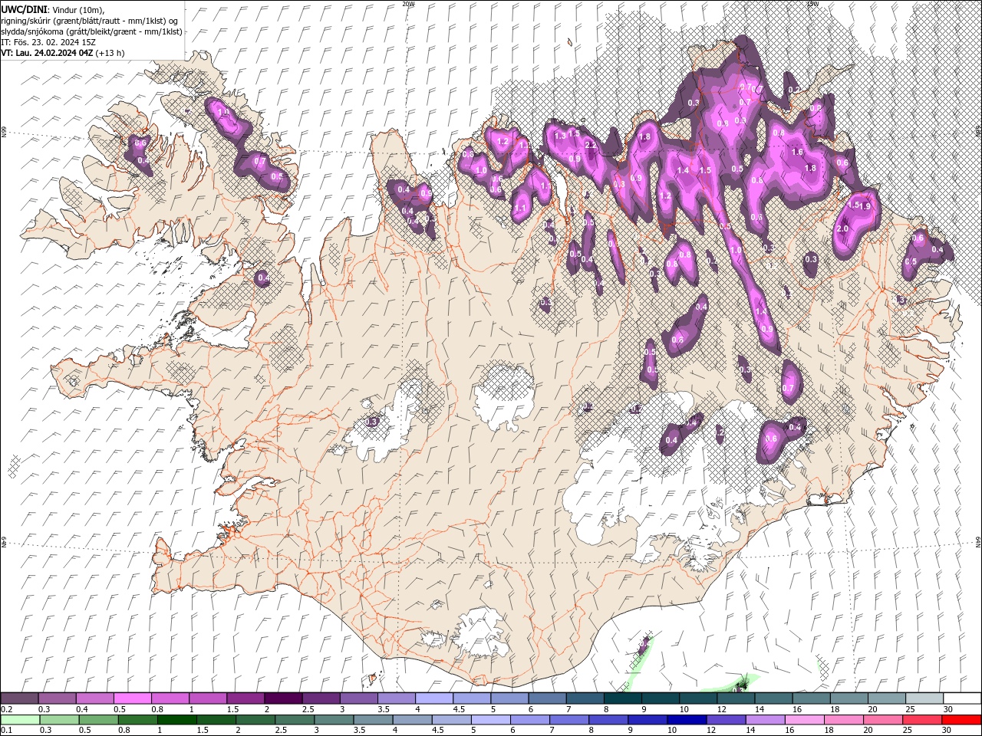Image resolution: width=982 pixels, height=736 pixels.
Task: Click the rain scale swatch for 1–1.5 mm (darkest green)
Action: 177,720
